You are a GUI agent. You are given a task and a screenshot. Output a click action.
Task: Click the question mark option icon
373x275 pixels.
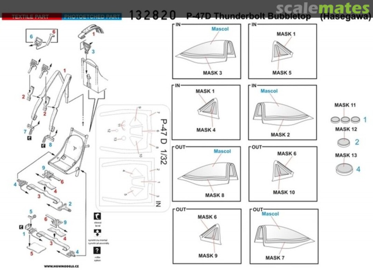pos(98,251)
